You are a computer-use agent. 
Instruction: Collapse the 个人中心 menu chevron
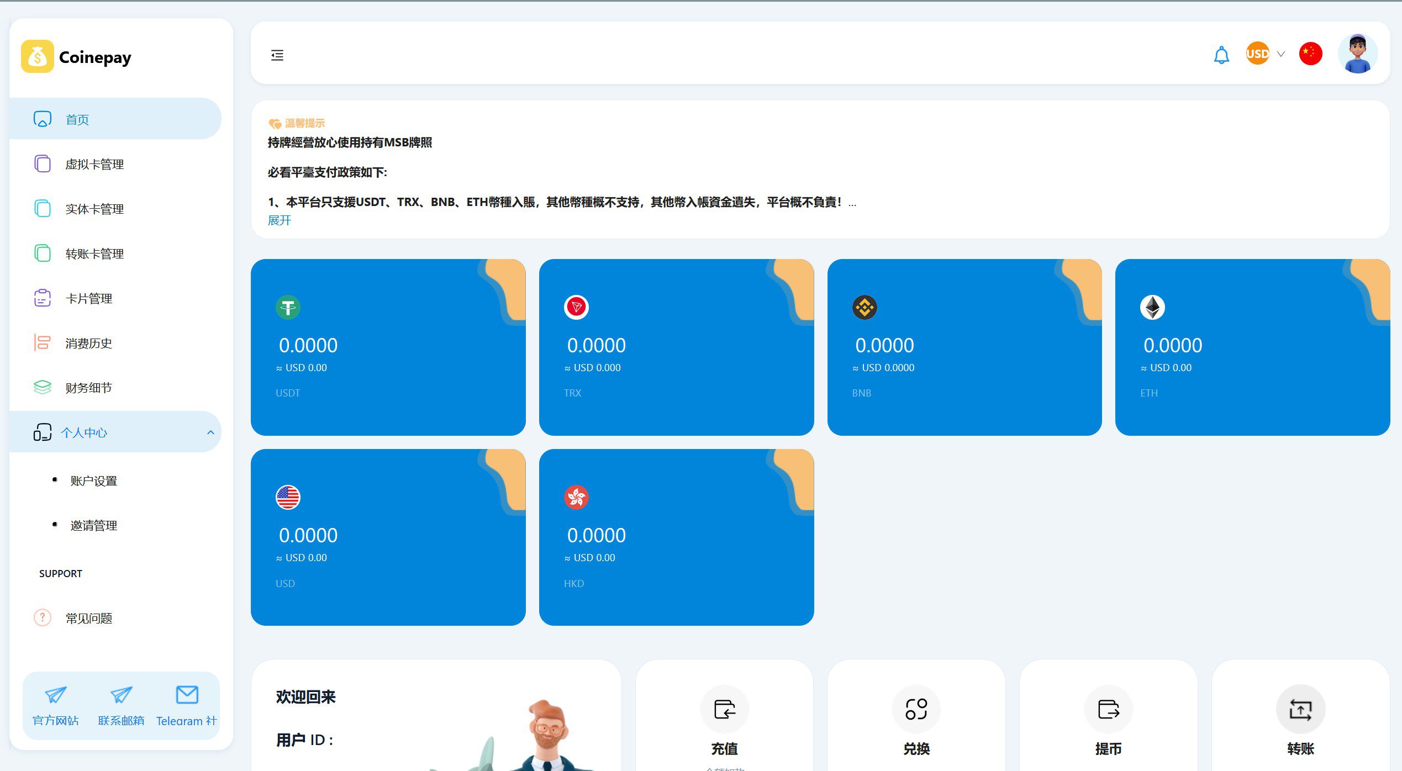pos(210,432)
